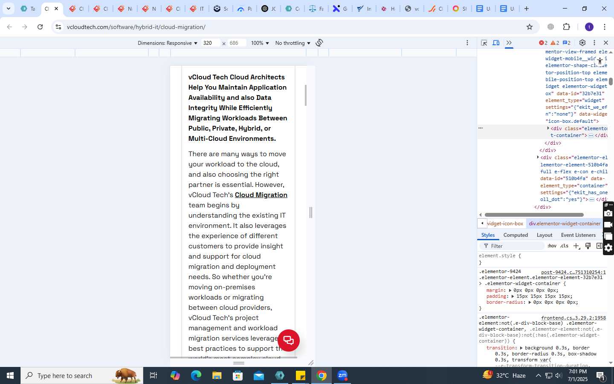Open the customize DevTools three-dot menu
Viewport: 614px width, 384px height.
(594, 43)
